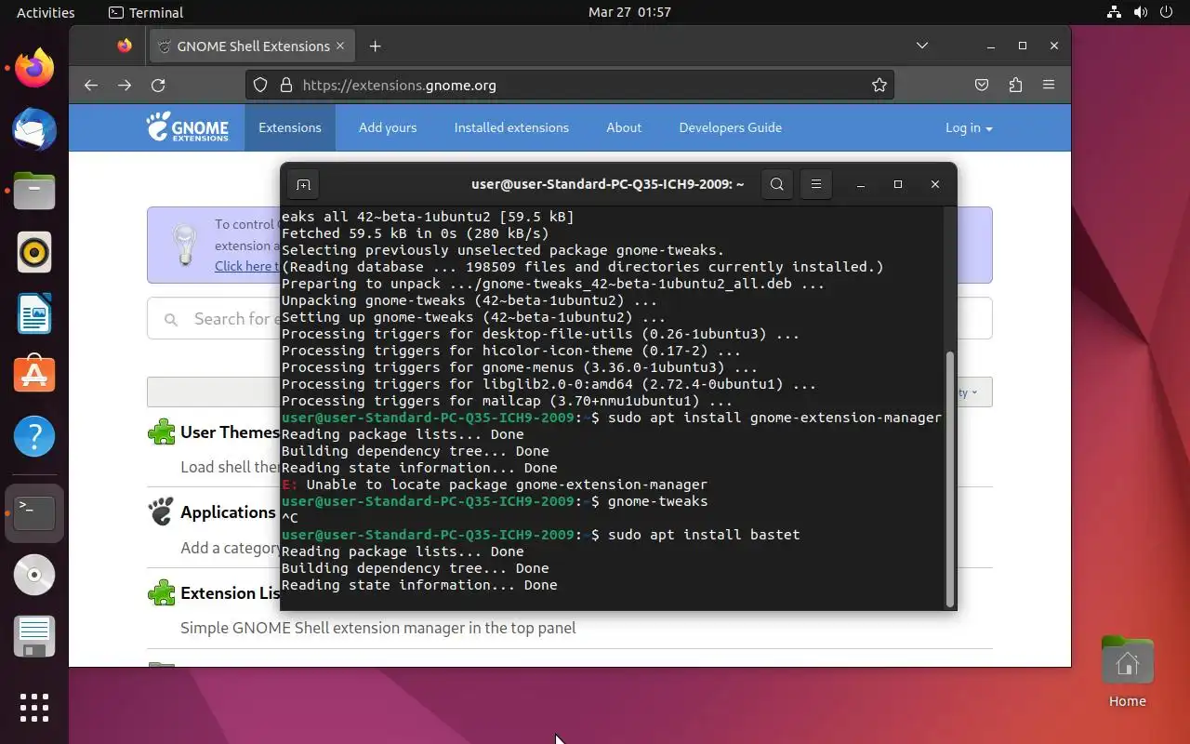Screen dimensions: 1190x744
Task: Open search in the terminal window
Action: point(777,184)
